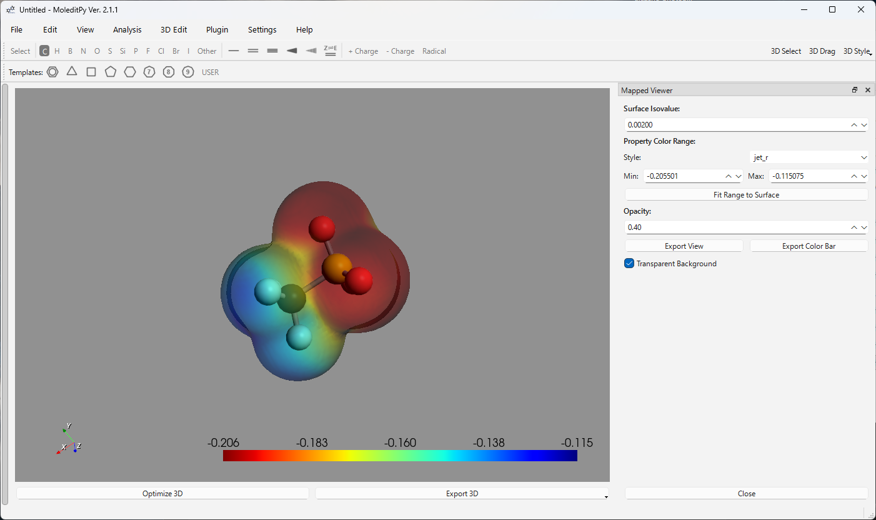Select the E/Z bond tool
This screenshot has width=876, height=520.
pos(331,51)
